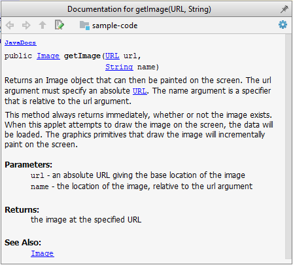
Task: Open the JavaDocs link
Action: (x=20, y=43)
